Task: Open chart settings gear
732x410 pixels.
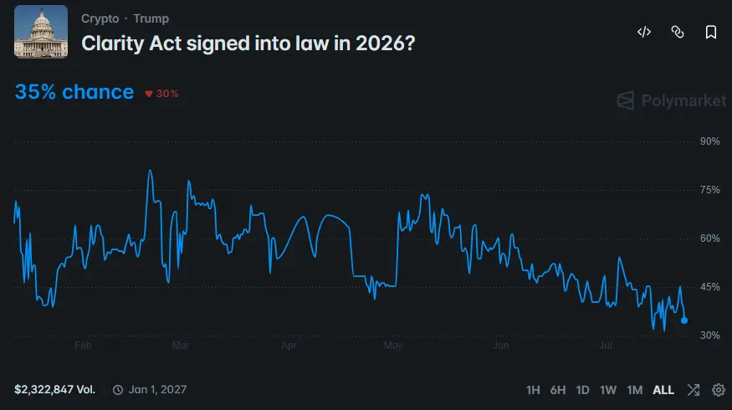Action: (719, 389)
